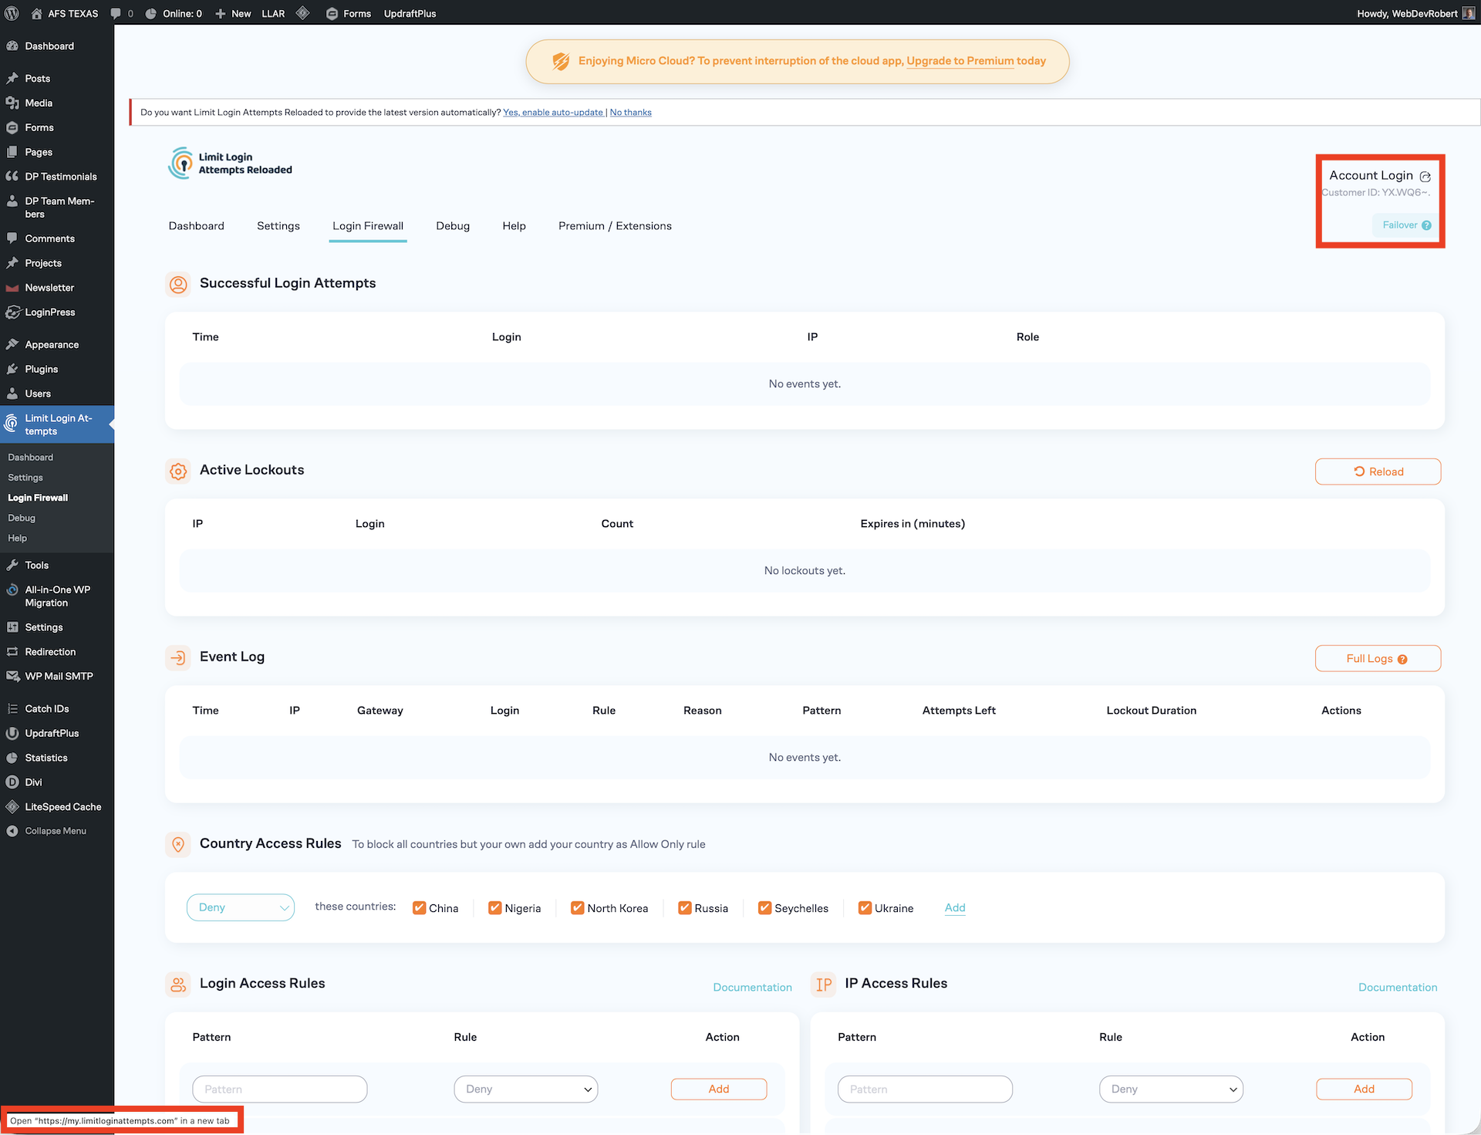Click the comments bubble icon in admin bar
1481x1135 pixels.
click(116, 13)
